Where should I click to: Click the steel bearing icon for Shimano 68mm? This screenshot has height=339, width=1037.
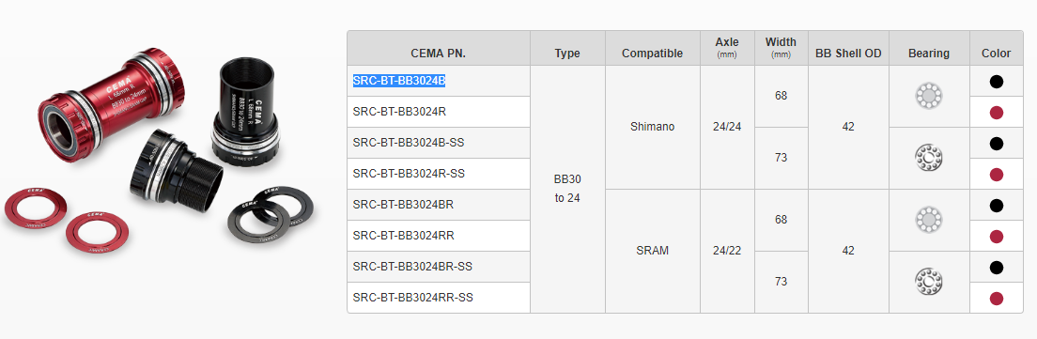[x=929, y=96]
